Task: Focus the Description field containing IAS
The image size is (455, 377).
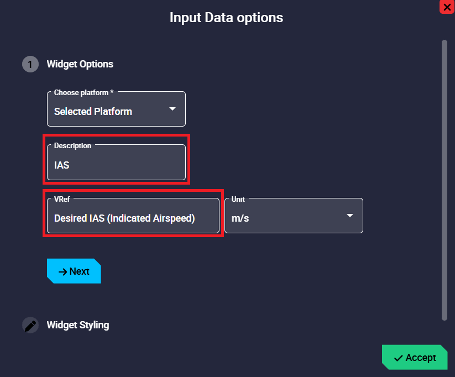Action: 116,165
